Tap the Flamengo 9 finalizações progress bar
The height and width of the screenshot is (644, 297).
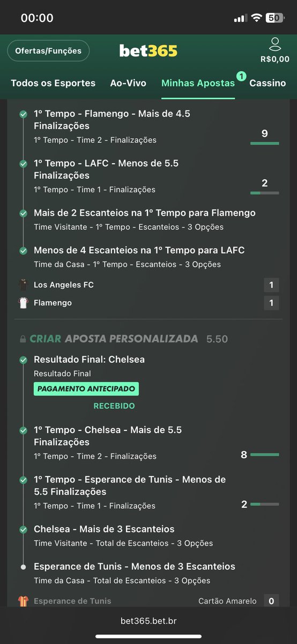265,143
